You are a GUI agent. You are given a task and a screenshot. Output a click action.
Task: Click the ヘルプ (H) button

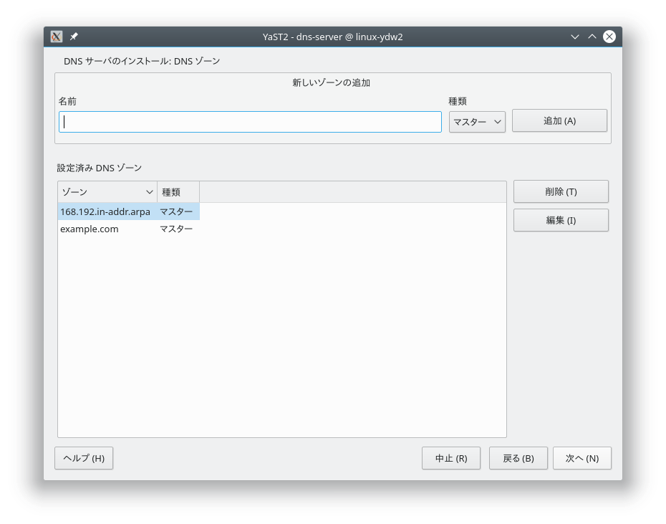tap(84, 458)
